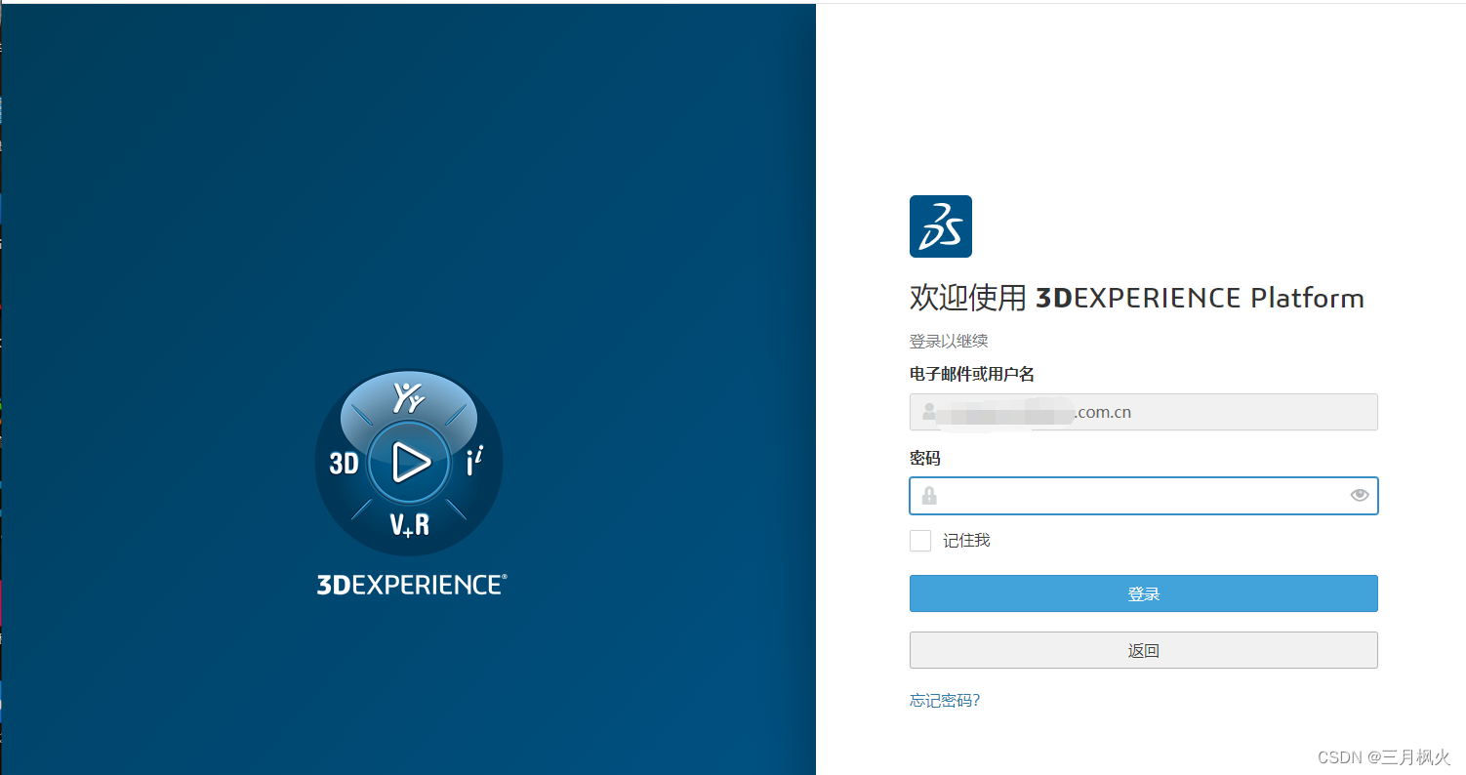The image size is (1466, 775).
Task: Click the lock icon in password field
Action: coord(929,496)
